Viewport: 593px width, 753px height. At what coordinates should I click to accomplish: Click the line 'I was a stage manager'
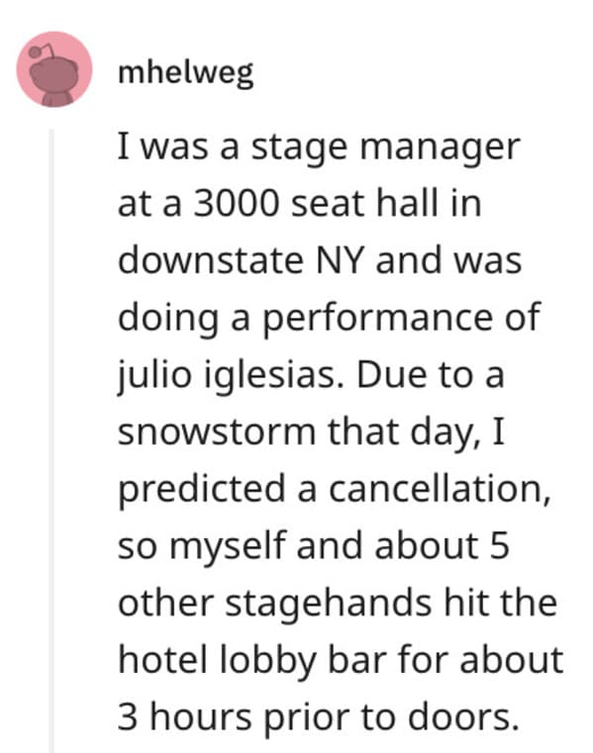pyautogui.click(x=319, y=146)
